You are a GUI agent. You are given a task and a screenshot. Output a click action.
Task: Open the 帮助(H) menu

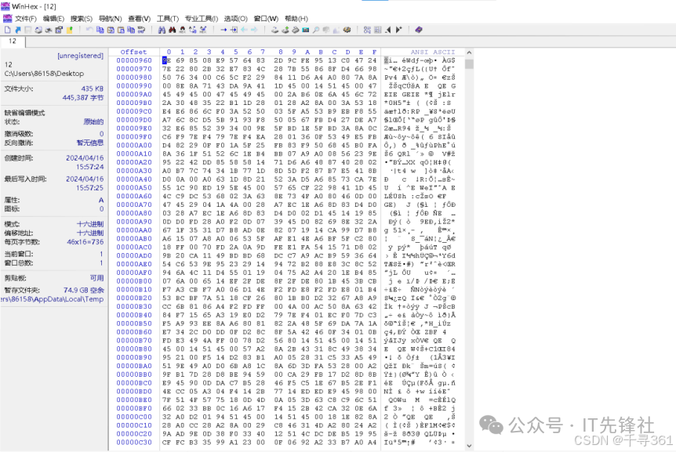point(296,18)
